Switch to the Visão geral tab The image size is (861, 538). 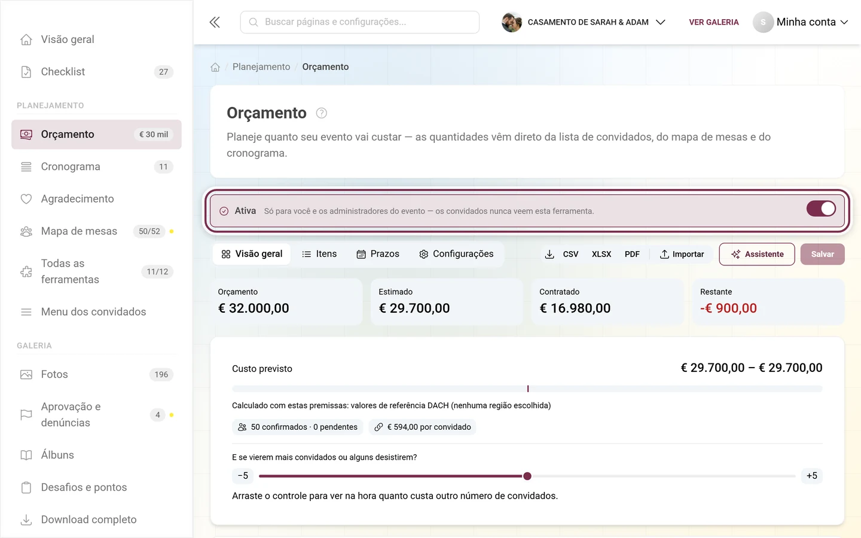[x=252, y=254]
